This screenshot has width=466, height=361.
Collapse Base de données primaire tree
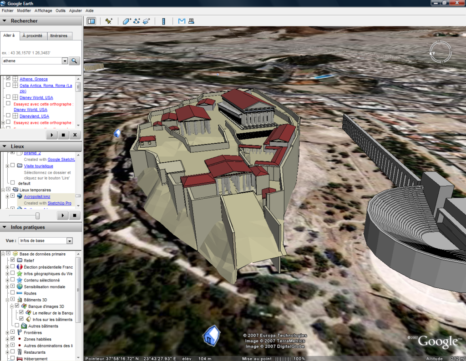(x=3, y=254)
